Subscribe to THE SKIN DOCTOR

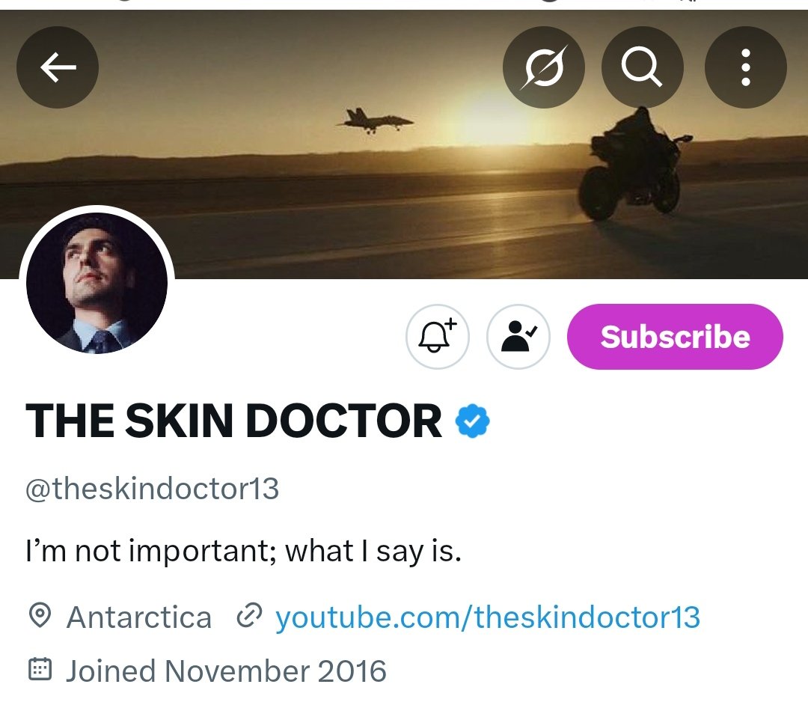point(675,336)
